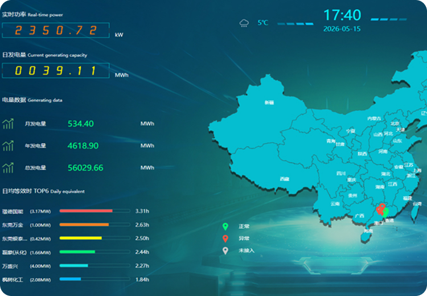Click the 1.84h value
Screen dimensions: 427x296
click(x=142, y=279)
